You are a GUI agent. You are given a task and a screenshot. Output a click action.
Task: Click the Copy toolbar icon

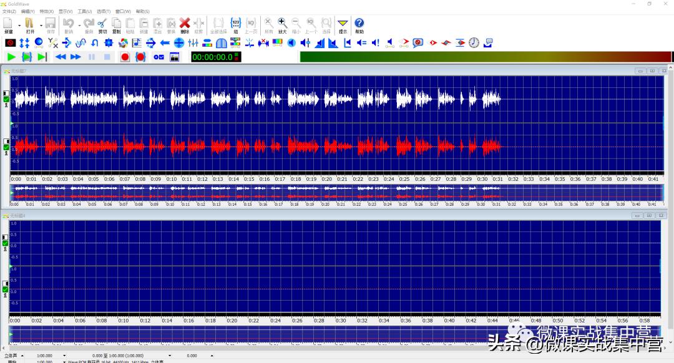(x=118, y=24)
